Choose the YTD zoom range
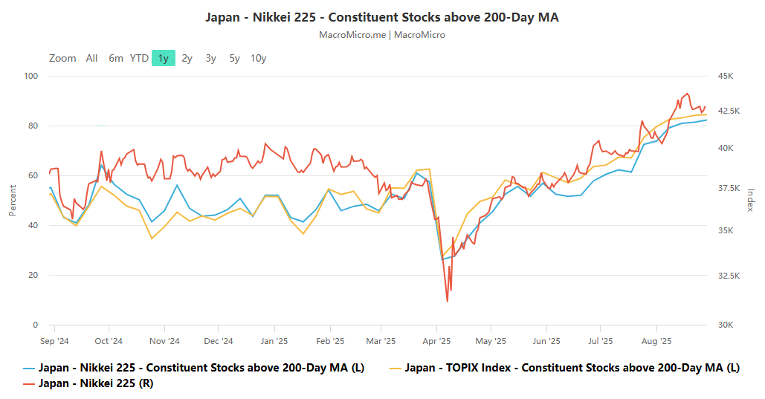765x399 pixels. (139, 58)
